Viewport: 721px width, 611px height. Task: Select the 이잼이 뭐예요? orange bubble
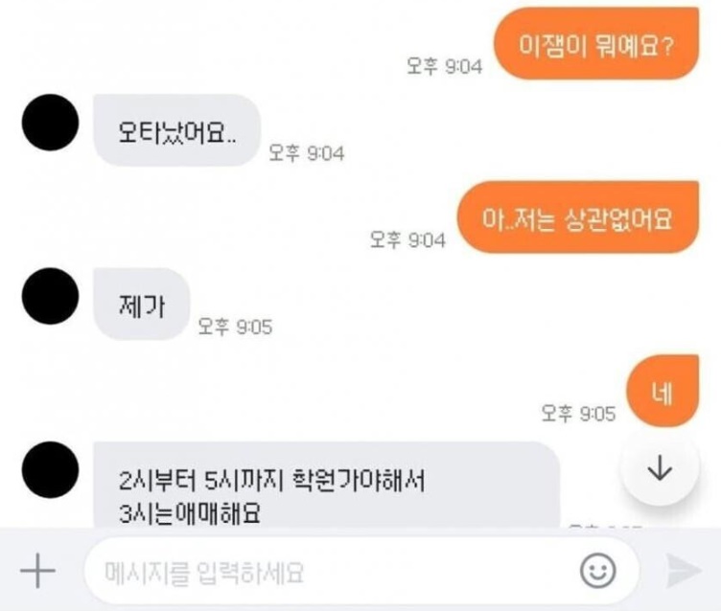pyautogui.click(x=596, y=44)
